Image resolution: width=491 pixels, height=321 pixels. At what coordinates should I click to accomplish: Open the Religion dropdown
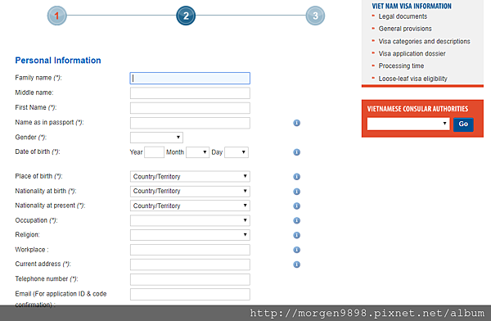click(x=190, y=235)
